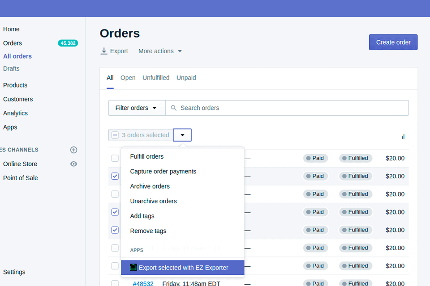430x286 pixels.
Task: Uncheck the second order row checkbox
Action: (x=115, y=176)
